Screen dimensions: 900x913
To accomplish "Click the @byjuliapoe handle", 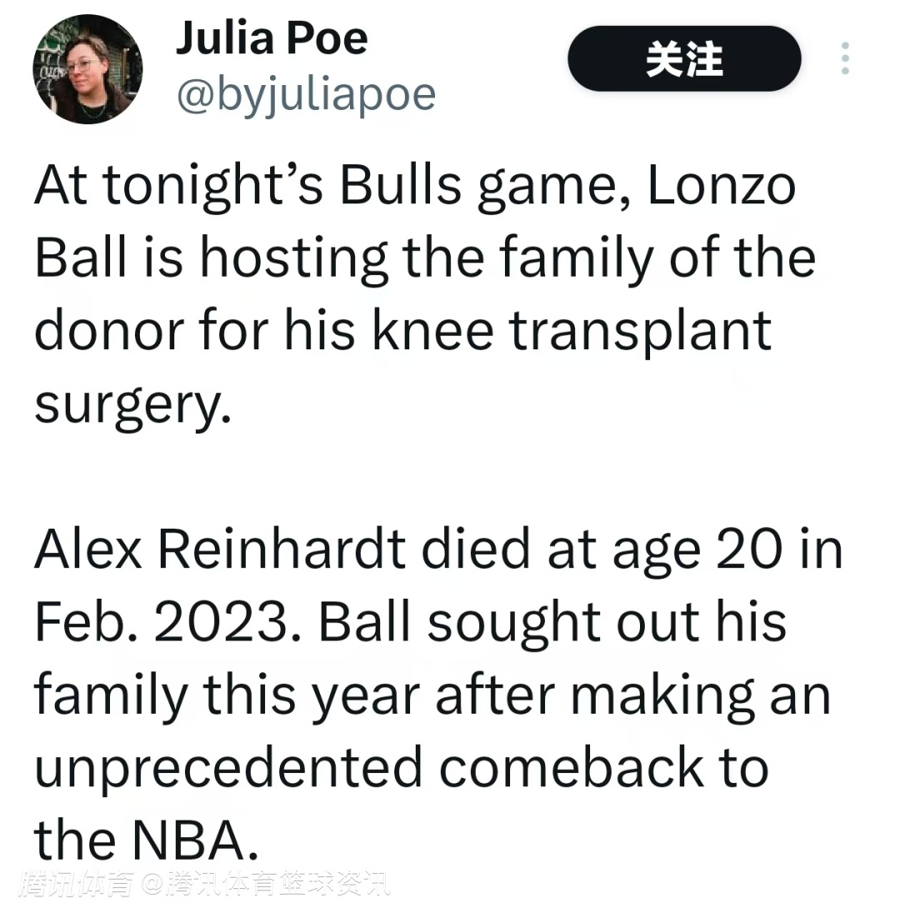I will [305, 95].
